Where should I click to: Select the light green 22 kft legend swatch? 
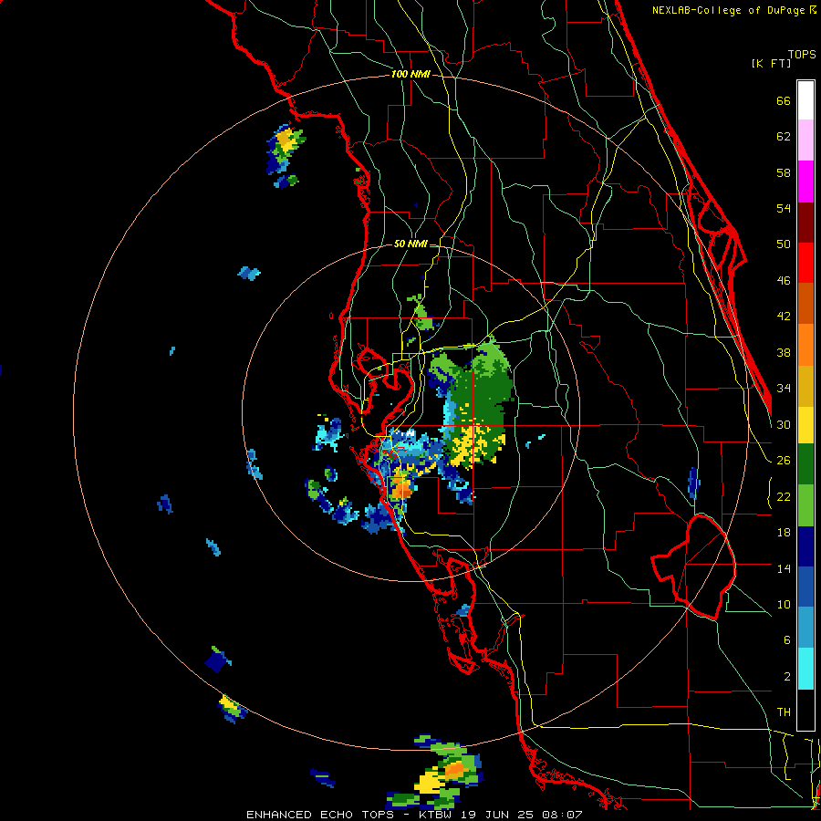coord(805,505)
